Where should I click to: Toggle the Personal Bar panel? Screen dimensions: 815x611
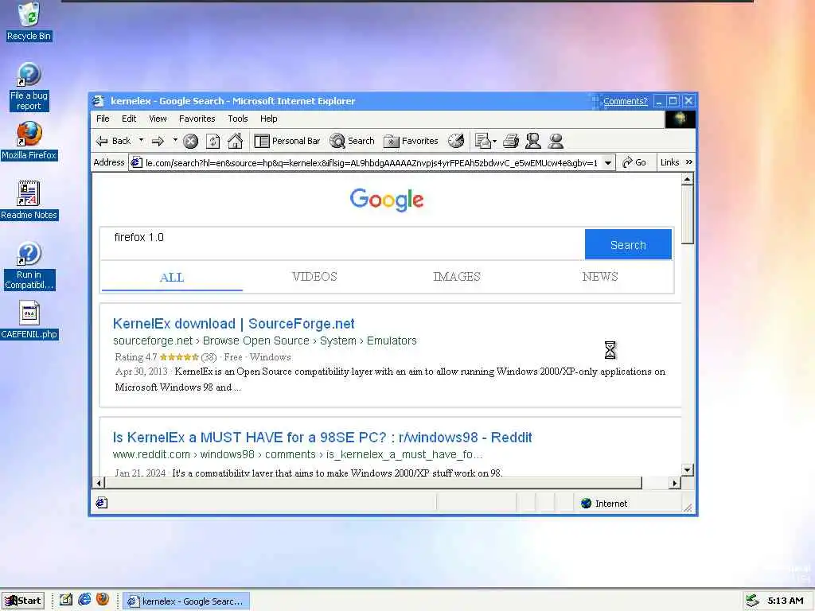(287, 141)
